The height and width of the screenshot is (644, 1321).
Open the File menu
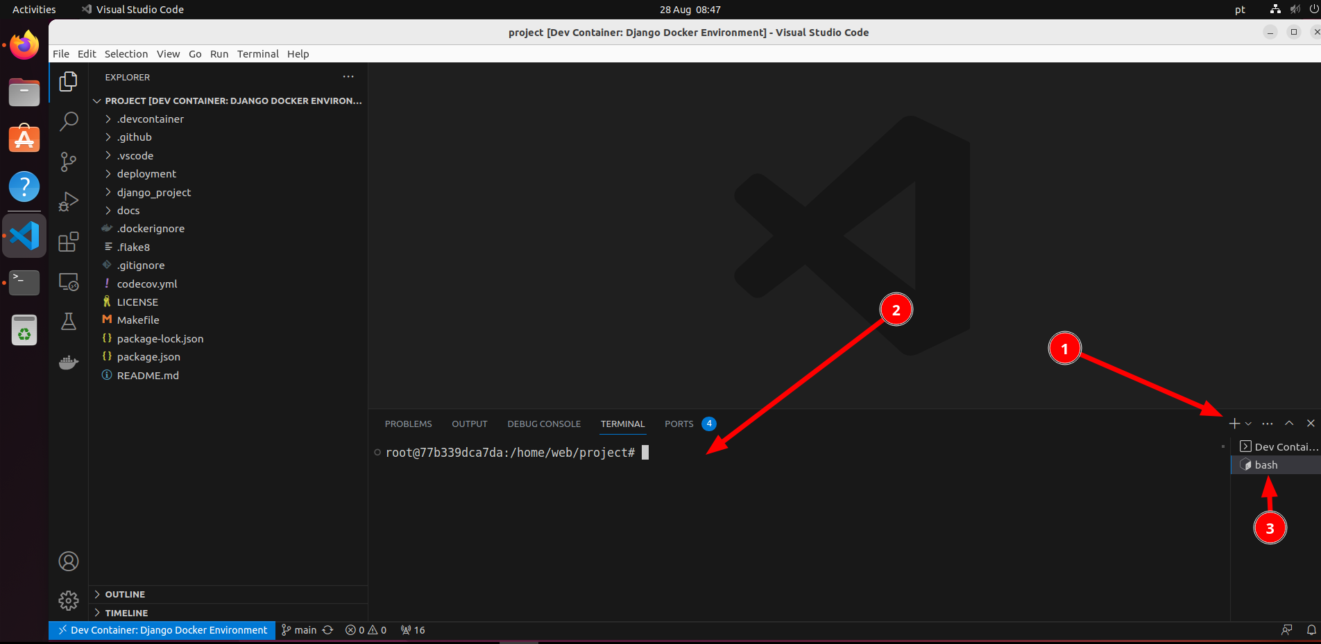pos(61,54)
